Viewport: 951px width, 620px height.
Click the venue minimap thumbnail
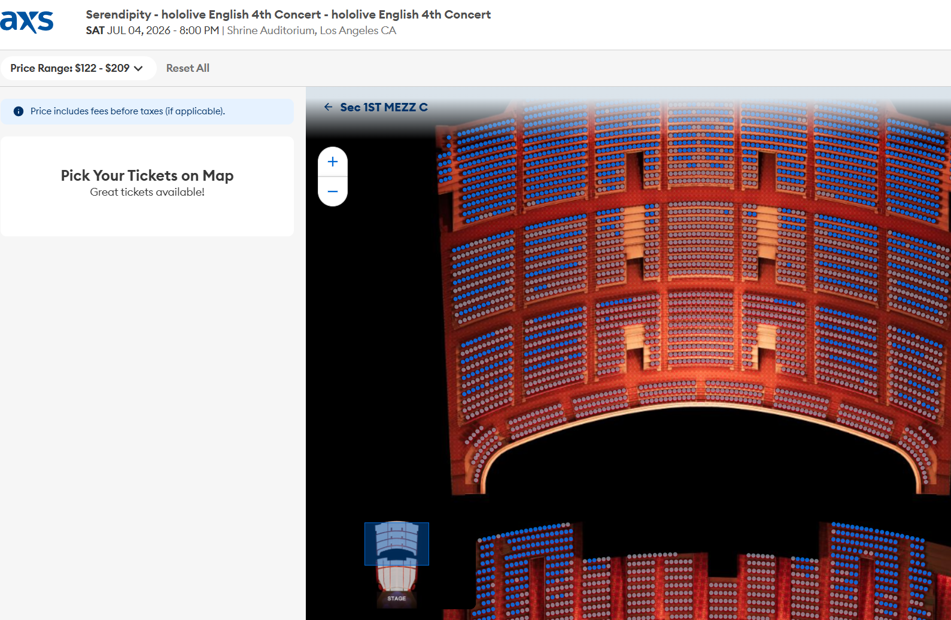(397, 565)
